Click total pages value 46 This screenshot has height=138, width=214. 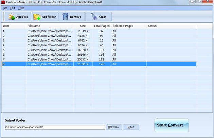click(x=102, y=45)
